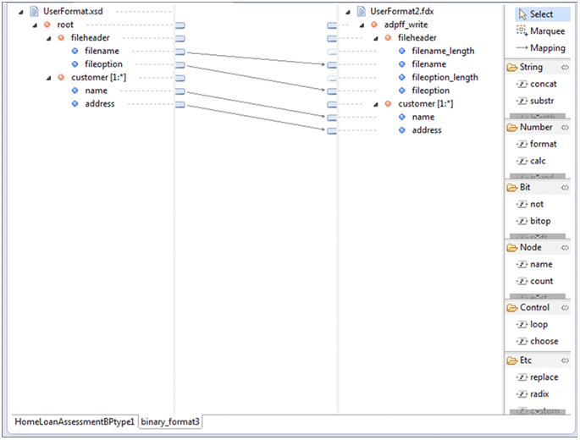The height and width of the screenshot is (440, 580).
Task: Click target name mapping connector
Action: point(332,118)
